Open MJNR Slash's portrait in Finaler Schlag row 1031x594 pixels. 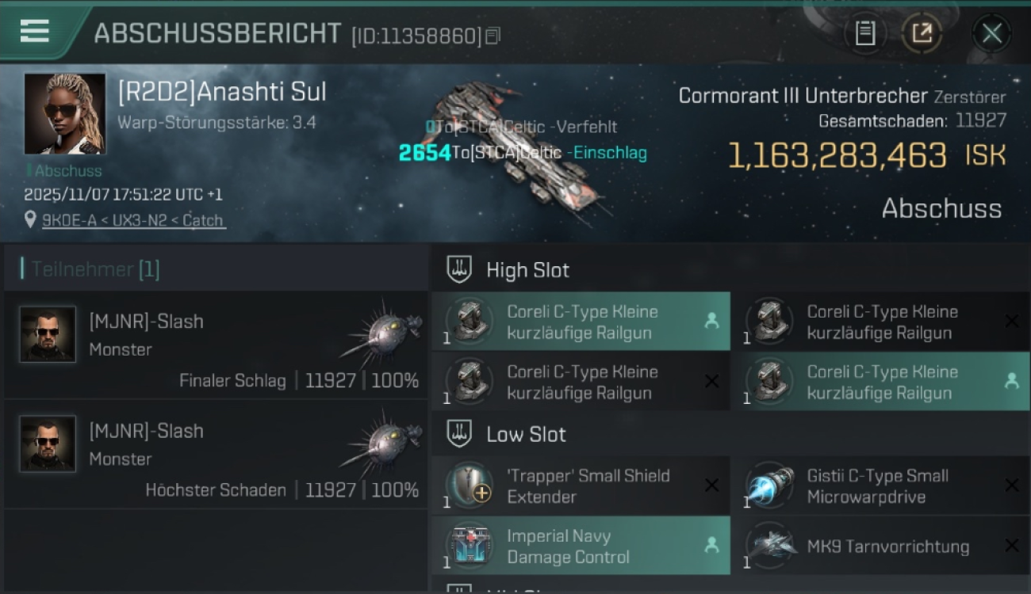pos(48,334)
